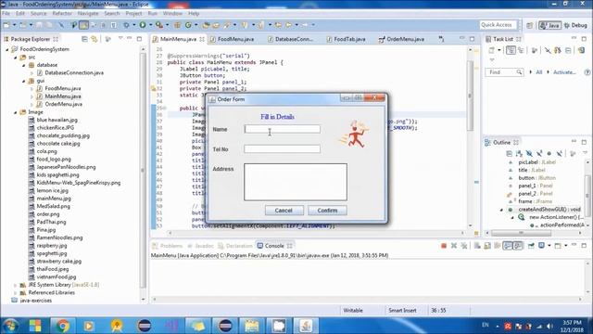Click the New Java Class green C icon
Viewport: 593px width, 334px height.
[x=188, y=25]
